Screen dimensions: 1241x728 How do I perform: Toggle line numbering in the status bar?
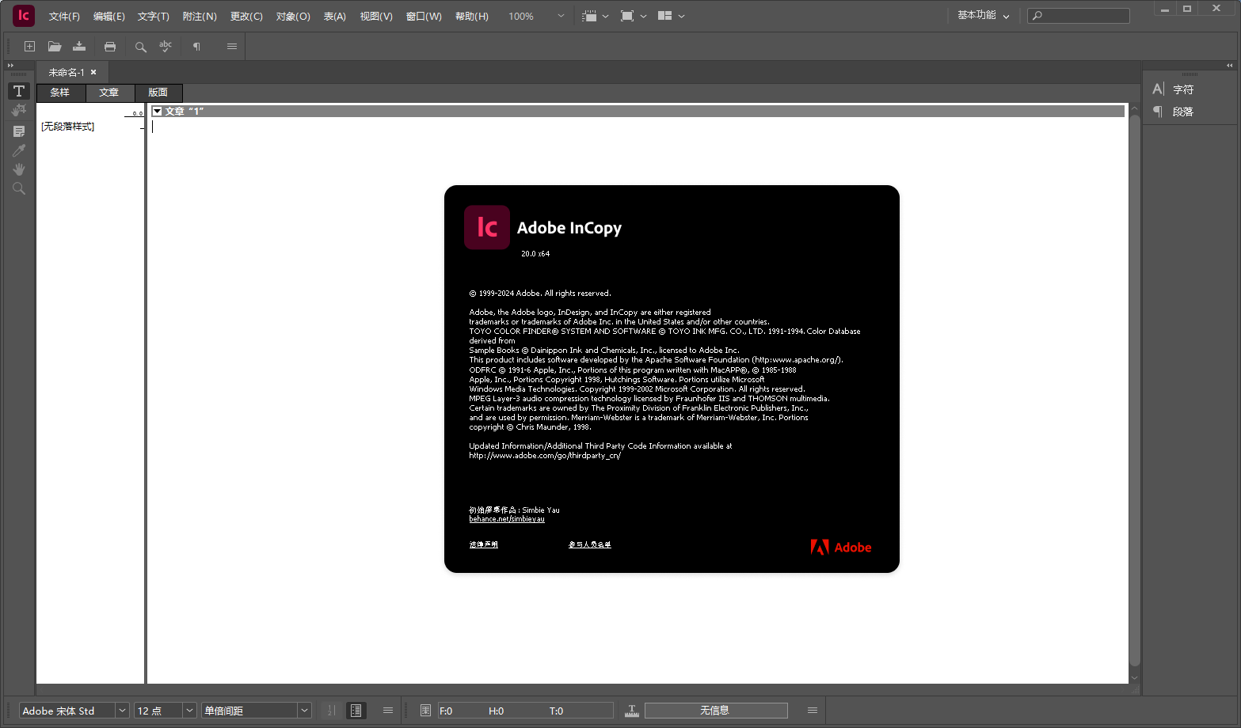331,710
